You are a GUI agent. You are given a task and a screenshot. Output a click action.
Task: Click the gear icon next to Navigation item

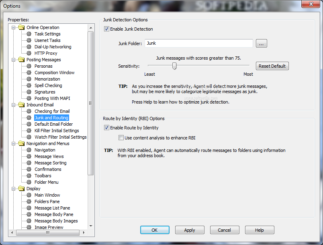[29, 150]
